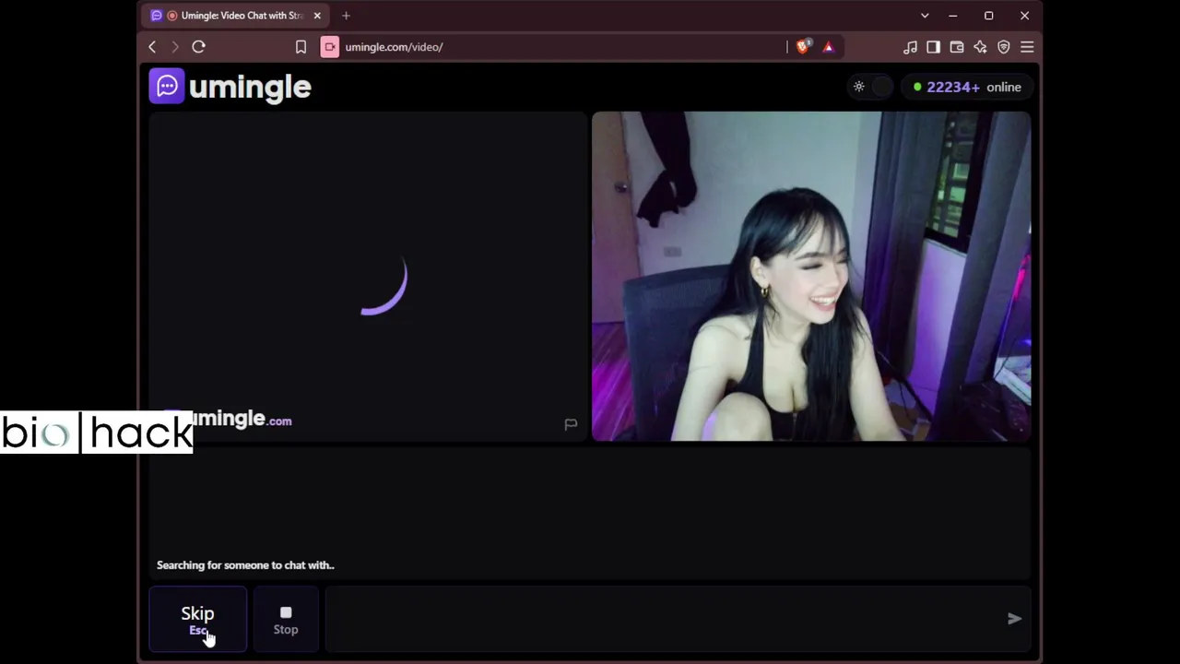Click the 22234+ online counter
1180x664 pixels.
click(967, 87)
